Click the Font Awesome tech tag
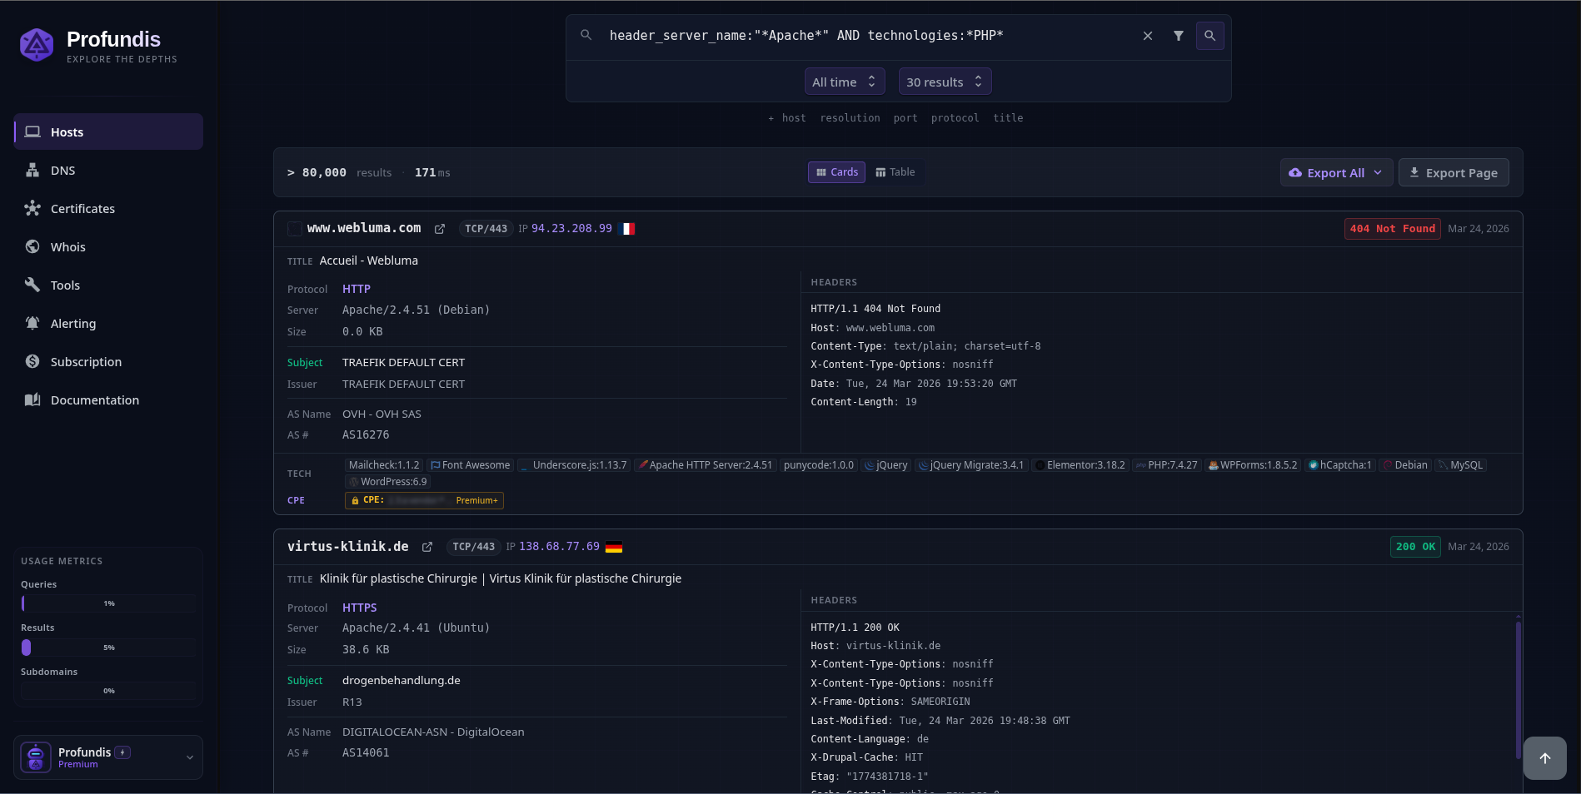The image size is (1581, 794). pos(470,465)
